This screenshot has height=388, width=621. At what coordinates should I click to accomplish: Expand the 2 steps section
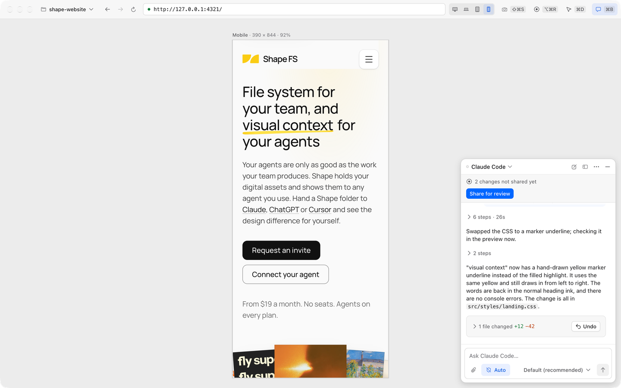(x=479, y=253)
